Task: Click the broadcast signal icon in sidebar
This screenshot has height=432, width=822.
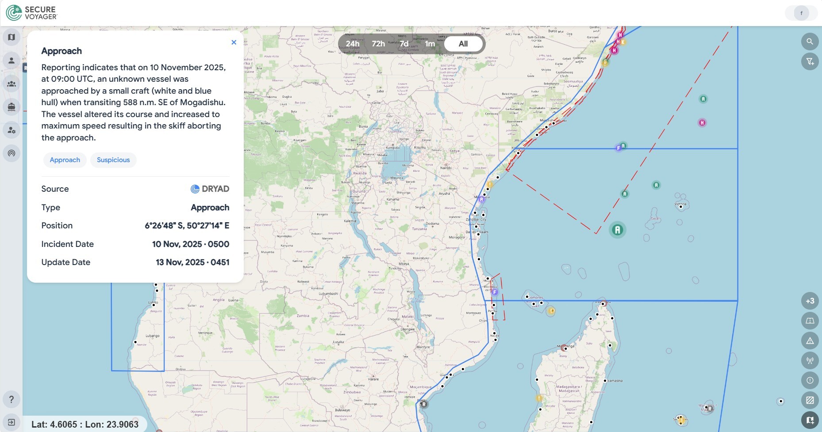Action: point(12,153)
